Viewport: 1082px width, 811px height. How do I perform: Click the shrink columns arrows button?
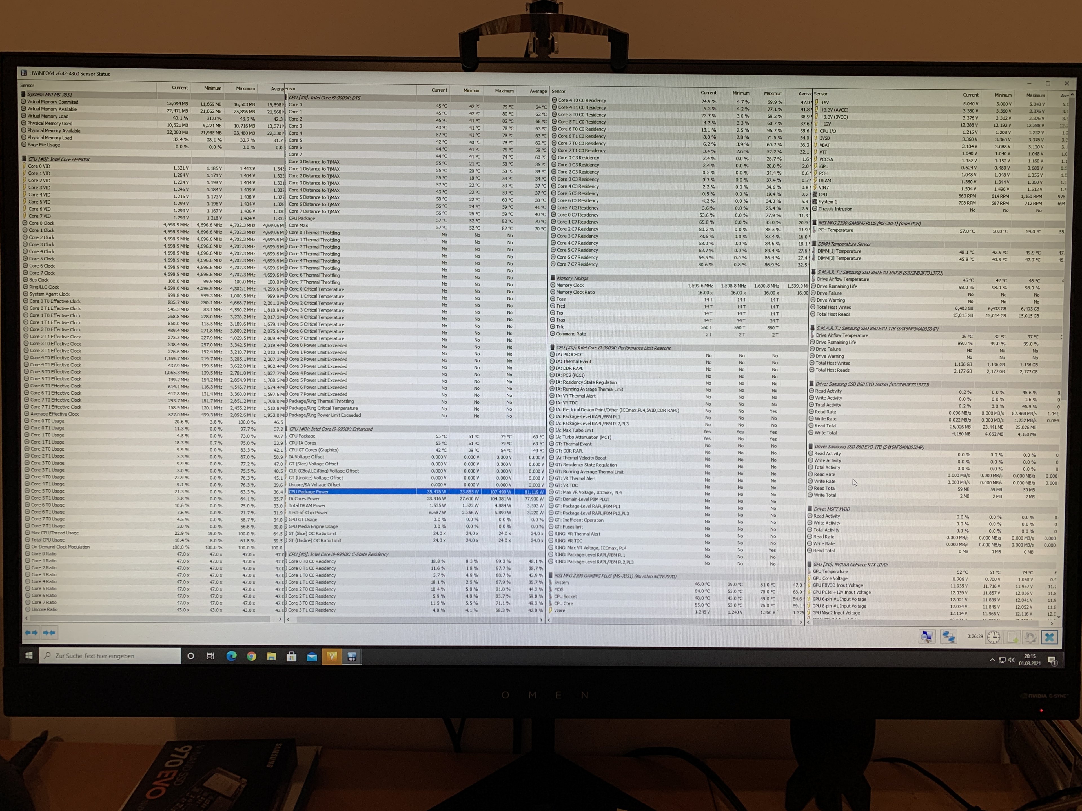tap(49, 632)
